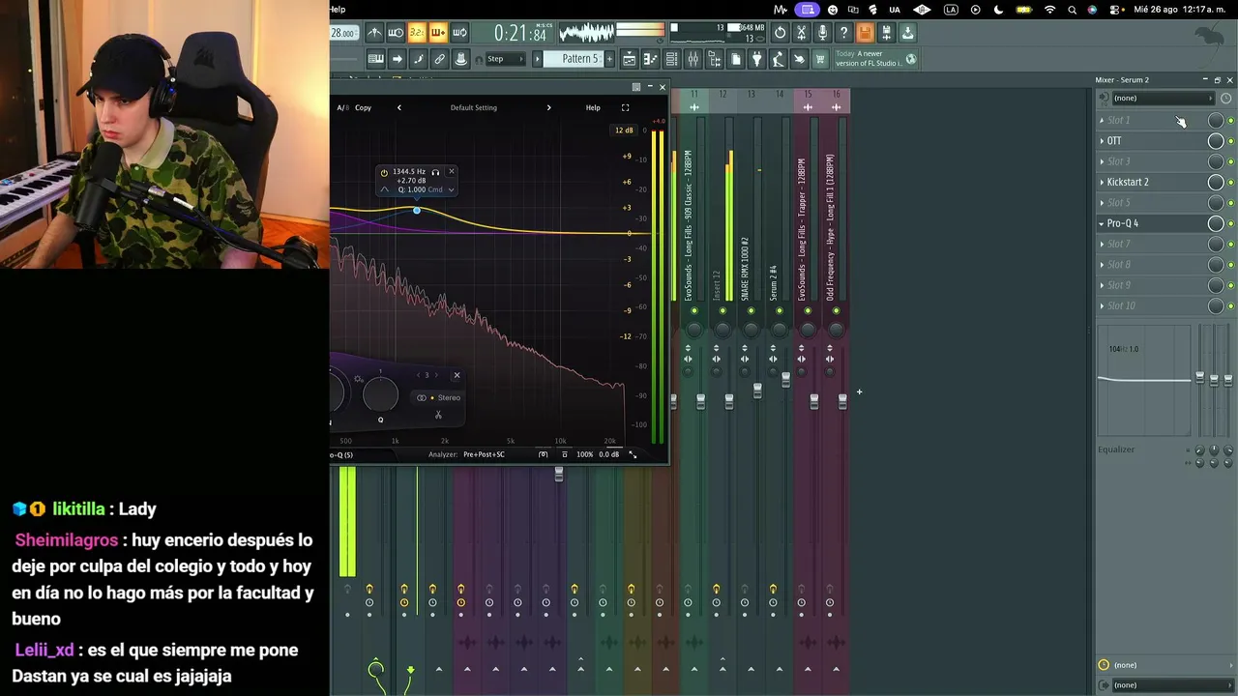Open the audio editor scissors icon
The width and height of the screenshot is (1238, 696).
tap(801, 33)
